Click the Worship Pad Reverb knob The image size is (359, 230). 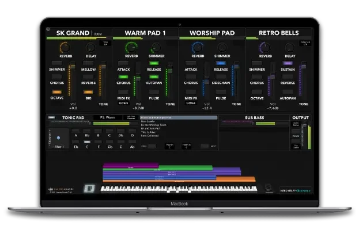tap(198, 49)
